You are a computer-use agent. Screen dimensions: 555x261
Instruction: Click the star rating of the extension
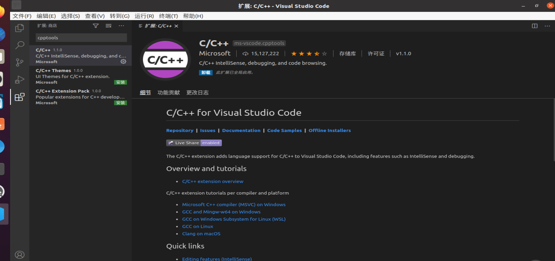click(x=309, y=54)
